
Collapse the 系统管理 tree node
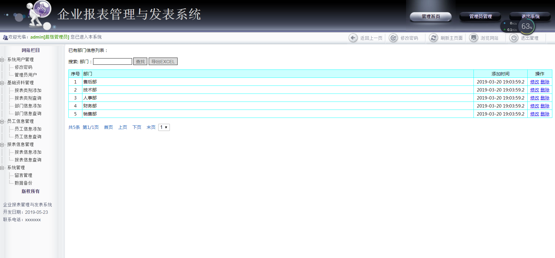(2, 168)
